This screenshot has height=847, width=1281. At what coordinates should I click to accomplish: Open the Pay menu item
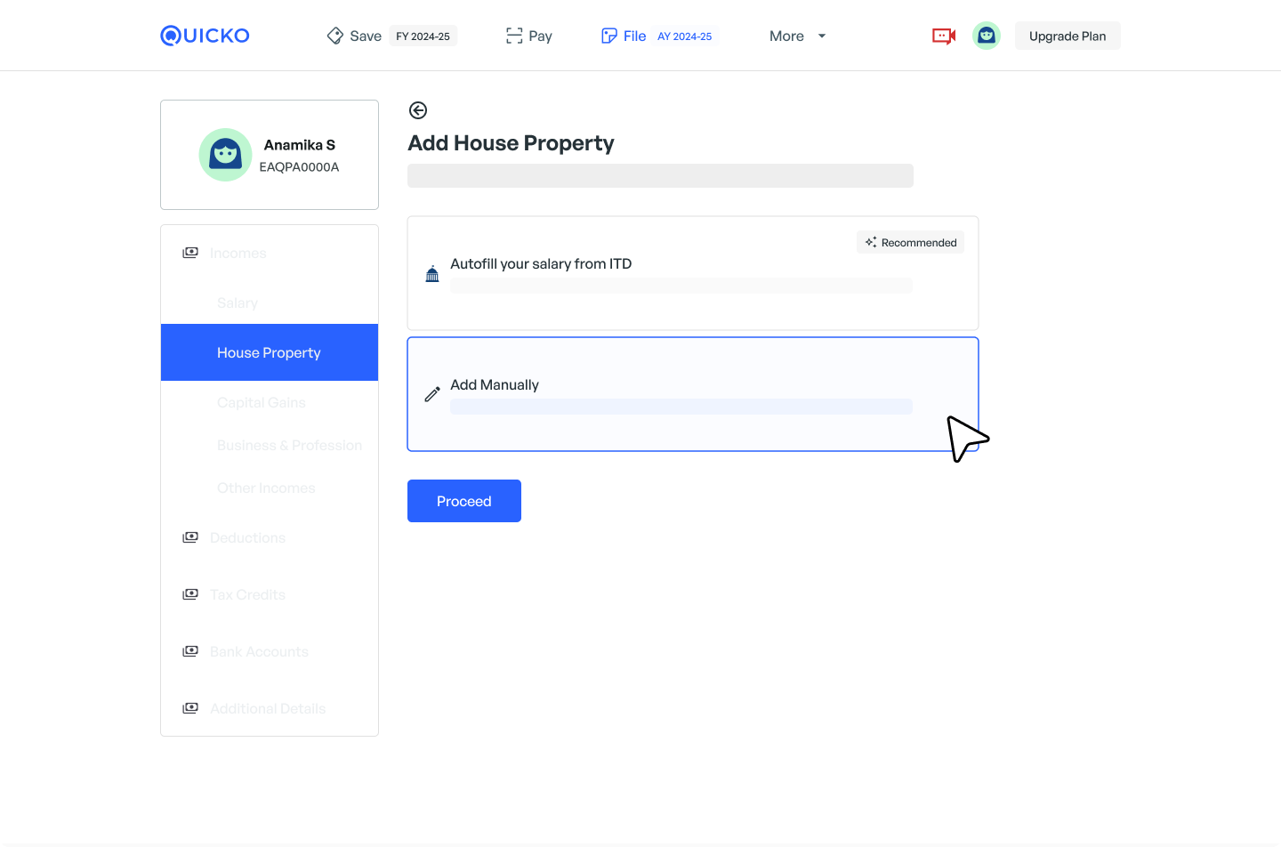pyautogui.click(x=529, y=36)
